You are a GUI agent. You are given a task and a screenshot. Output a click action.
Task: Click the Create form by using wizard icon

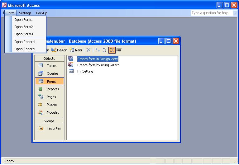[x=71, y=65]
